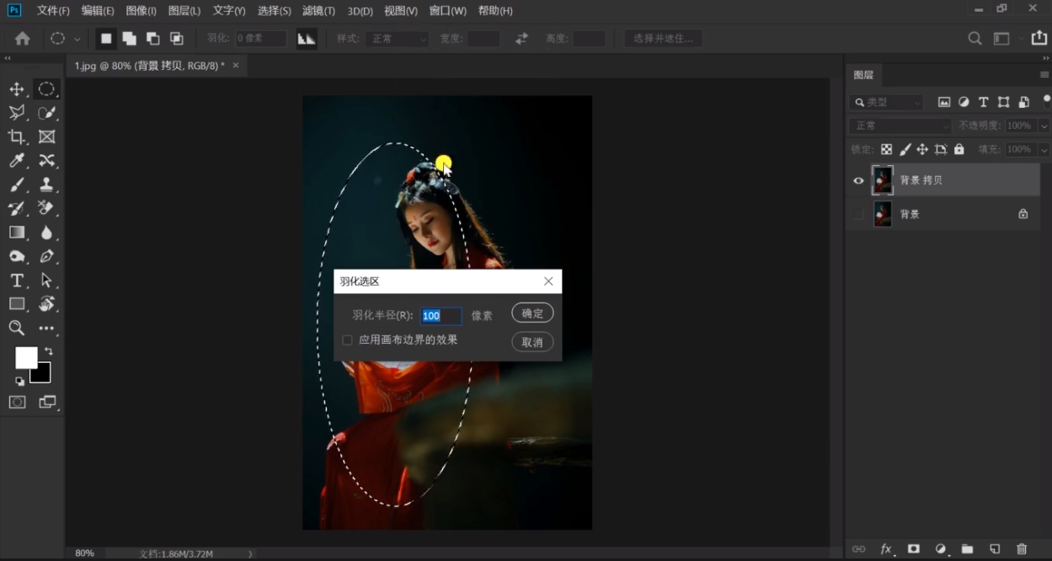Select the Zoom tool

(17, 328)
